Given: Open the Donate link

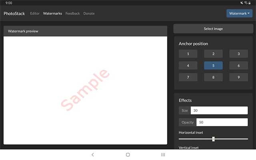Looking at the screenshot, I should 89,14.
